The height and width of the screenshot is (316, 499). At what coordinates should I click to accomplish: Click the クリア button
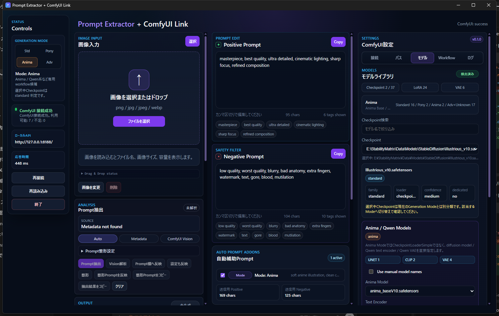pyautogui.click(x=119, y=286)
